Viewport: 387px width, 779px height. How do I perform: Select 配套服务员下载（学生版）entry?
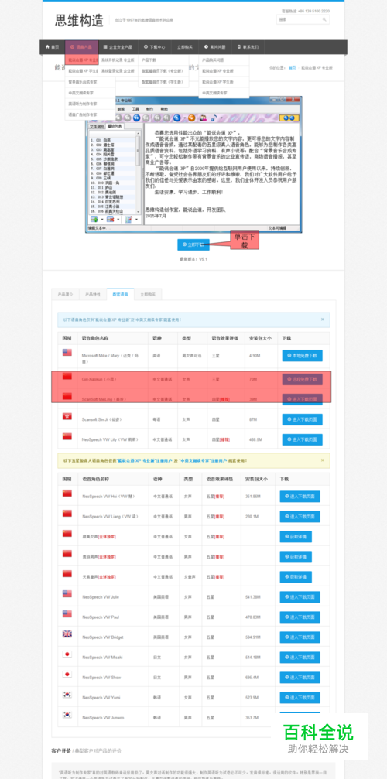163,82
